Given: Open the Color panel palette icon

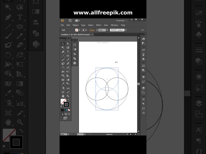Looking at the screenshot, I should click(143, 39).
